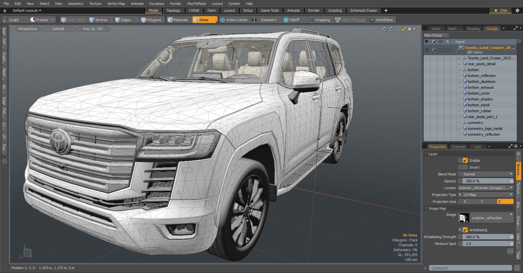Click the Ray GL: Off button

click(93, 29)
